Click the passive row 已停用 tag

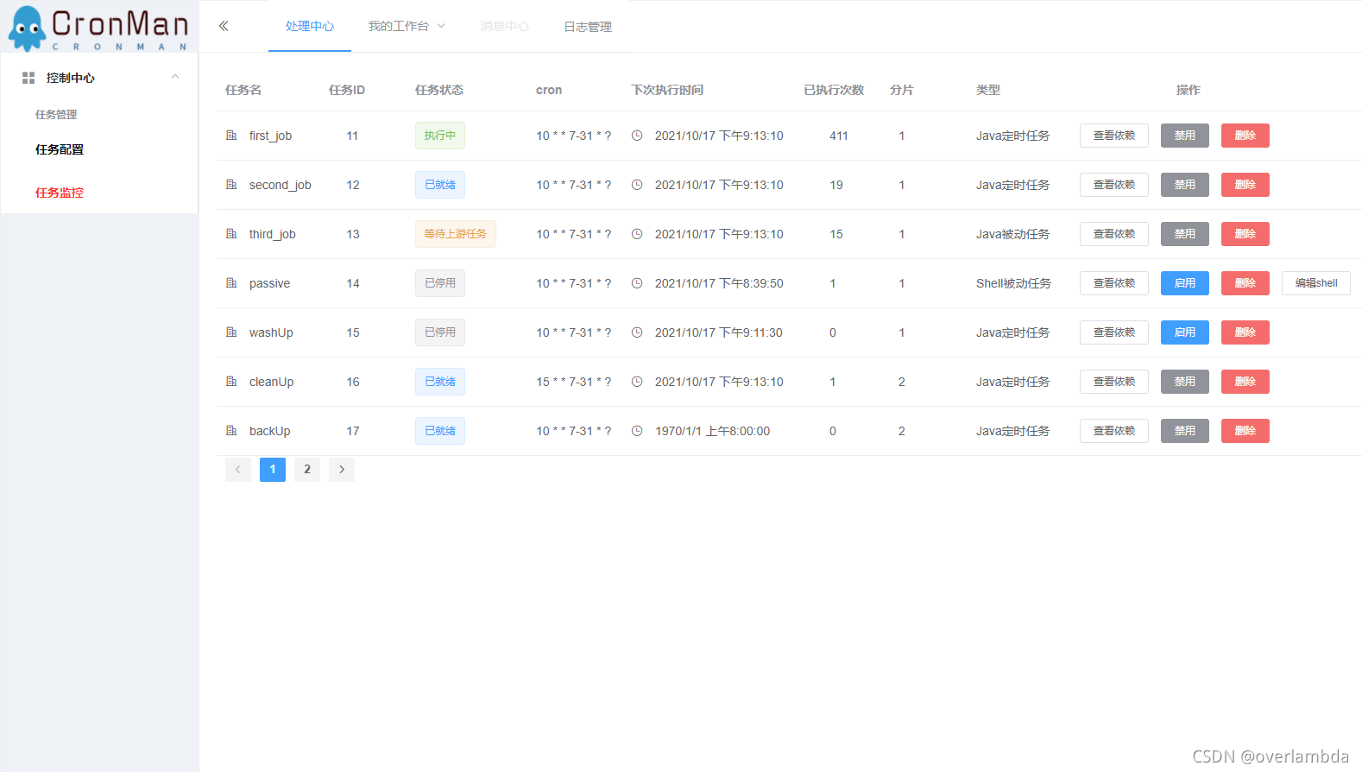point(440,283)
